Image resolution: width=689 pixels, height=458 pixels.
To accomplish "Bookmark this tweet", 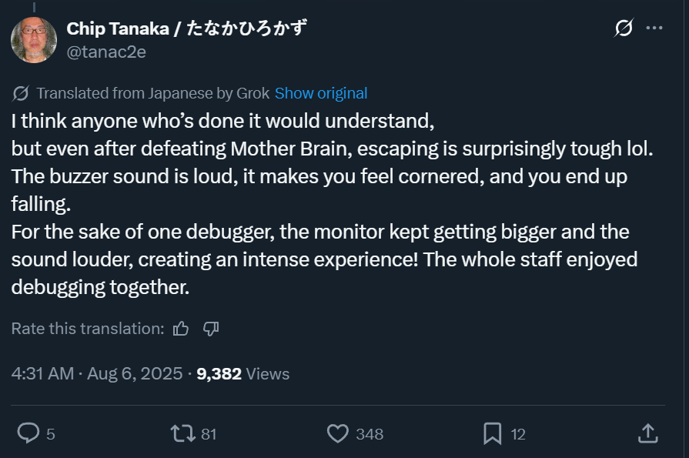I will [493, 433].
